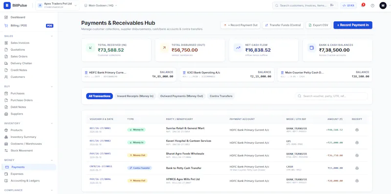The image size is (391, 194).
Task: Click the Sales Invoices sidebar icon
Action: click(6, 43)
